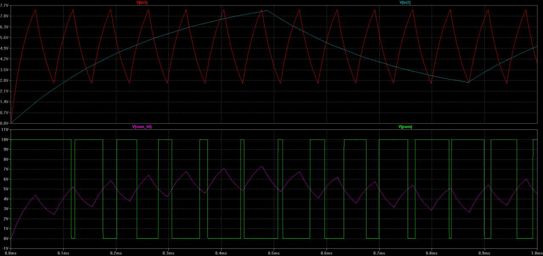The image size is (543, 256).
Task: Click the 4V label on lower pane axis
Action: (x=6, y=199)
